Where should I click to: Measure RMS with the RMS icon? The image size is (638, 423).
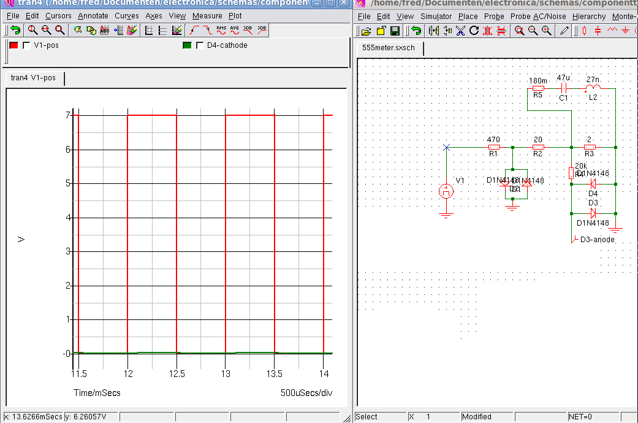coord(221,30)
